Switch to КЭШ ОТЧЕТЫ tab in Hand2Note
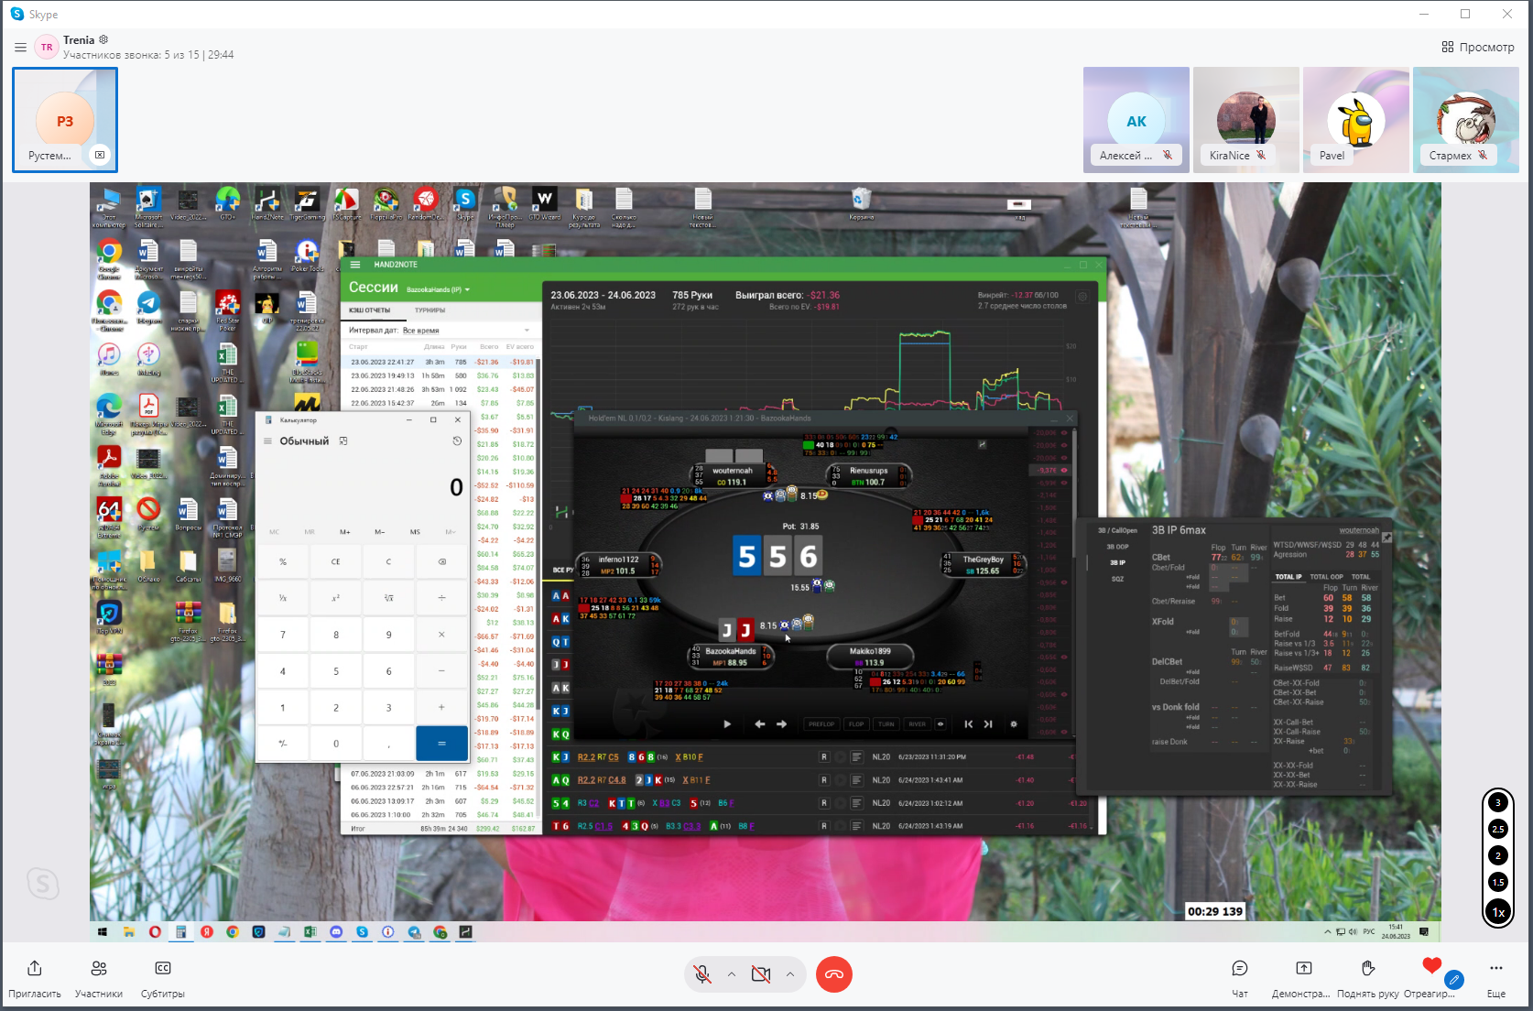The width and height of the screenshot is (1533, 1011). [370, 310]
